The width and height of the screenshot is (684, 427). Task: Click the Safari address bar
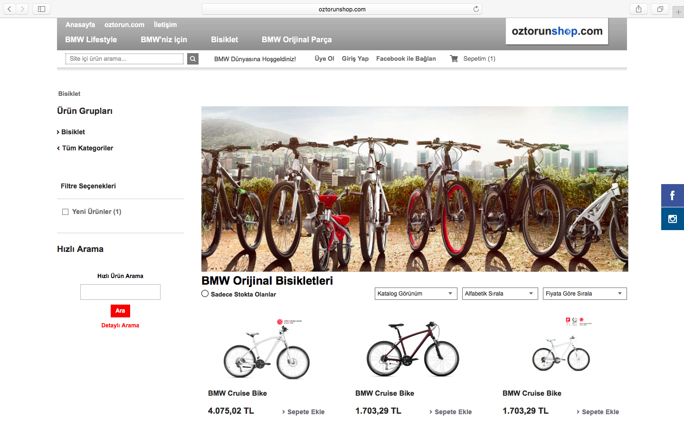click(342, 9)
